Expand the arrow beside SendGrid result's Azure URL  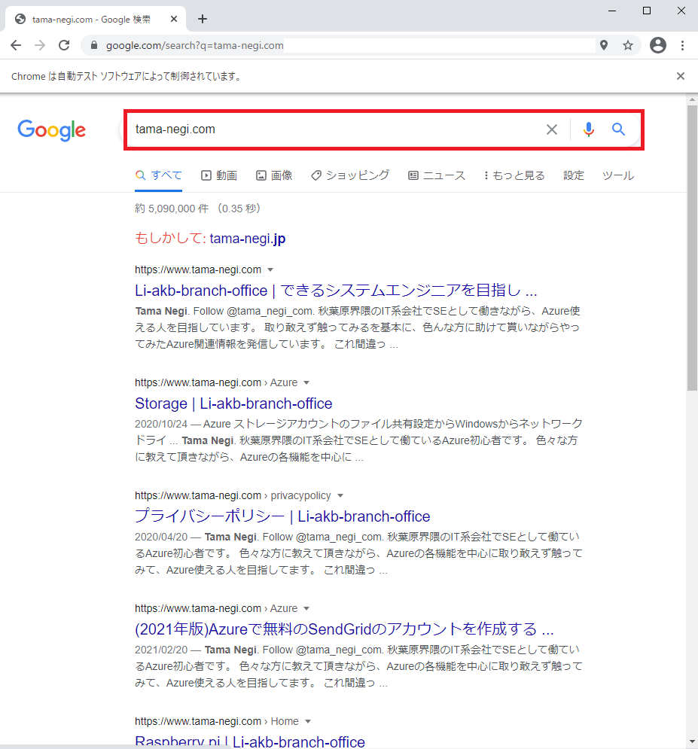(306, 608)
